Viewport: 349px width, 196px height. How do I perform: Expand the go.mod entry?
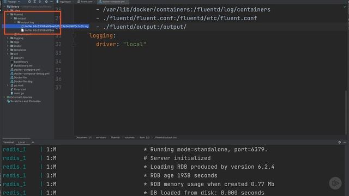[x=8, y=85]
